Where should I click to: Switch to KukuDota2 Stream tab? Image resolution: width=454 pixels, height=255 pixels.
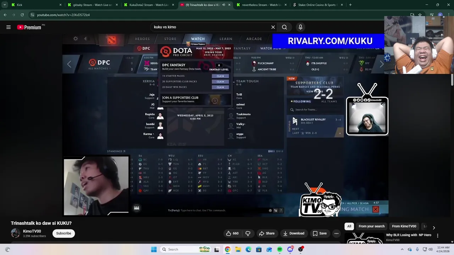149,5
